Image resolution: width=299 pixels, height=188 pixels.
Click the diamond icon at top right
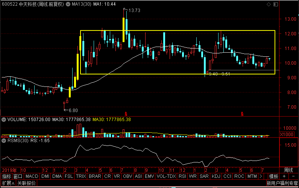coord(269,4)
